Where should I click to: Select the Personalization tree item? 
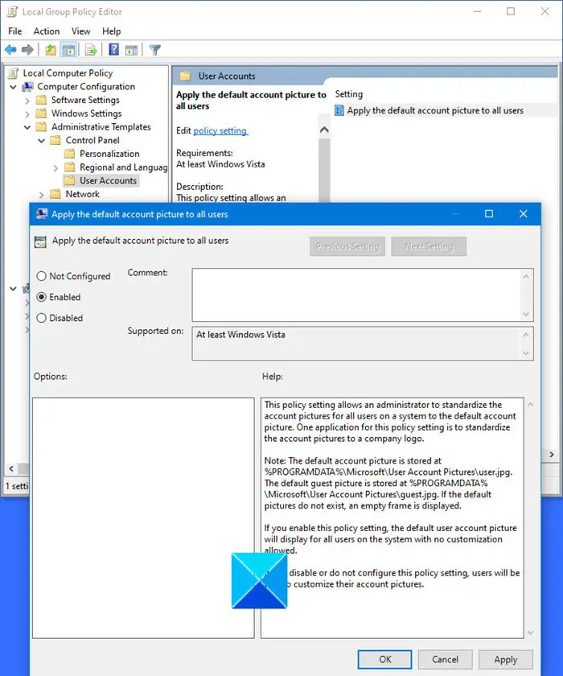click(x=109, y=154)
